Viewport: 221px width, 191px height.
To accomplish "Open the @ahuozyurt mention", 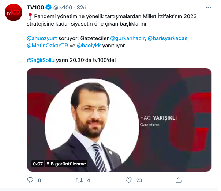I will 42,38.
